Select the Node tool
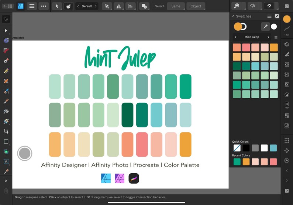This screenshot has height=205, width=293. tap(6, 31)
